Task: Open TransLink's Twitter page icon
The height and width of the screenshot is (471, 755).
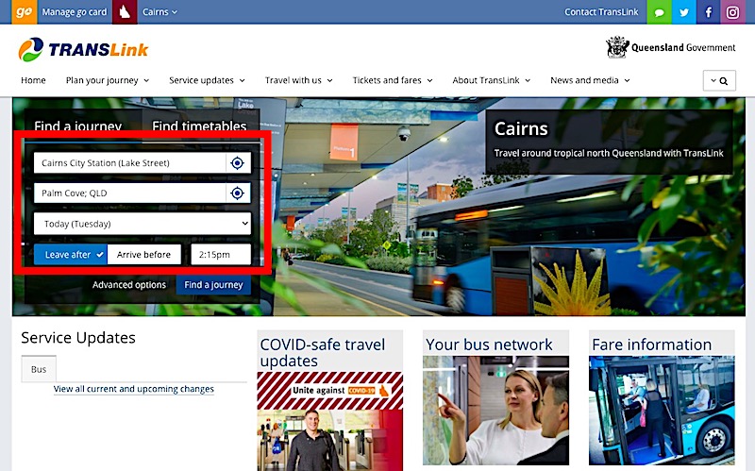Action: 683,12
